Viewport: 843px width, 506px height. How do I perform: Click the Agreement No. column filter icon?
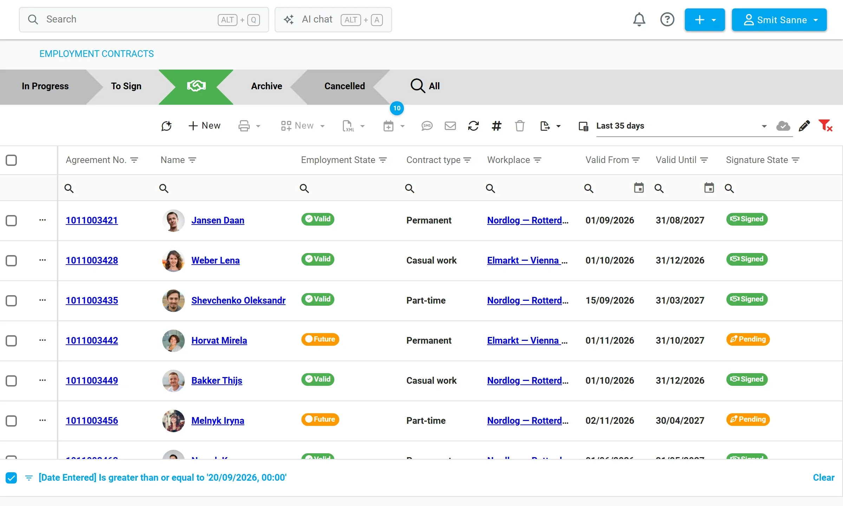(x=134, y=160)
